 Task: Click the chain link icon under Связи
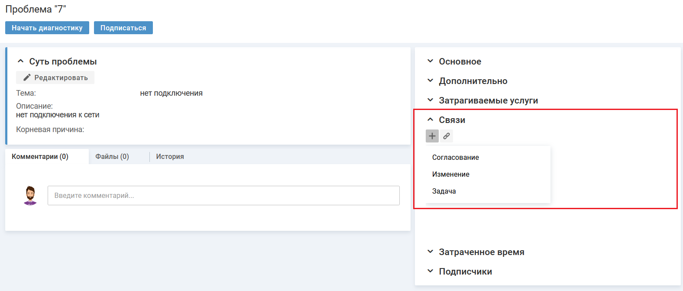pos(447,136)
